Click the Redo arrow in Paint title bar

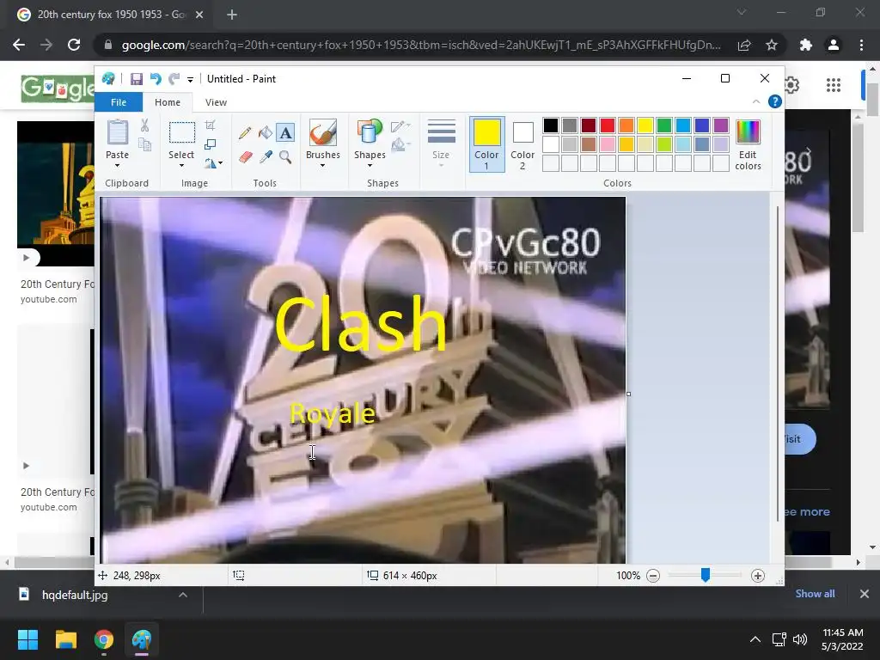pos(174,79)
